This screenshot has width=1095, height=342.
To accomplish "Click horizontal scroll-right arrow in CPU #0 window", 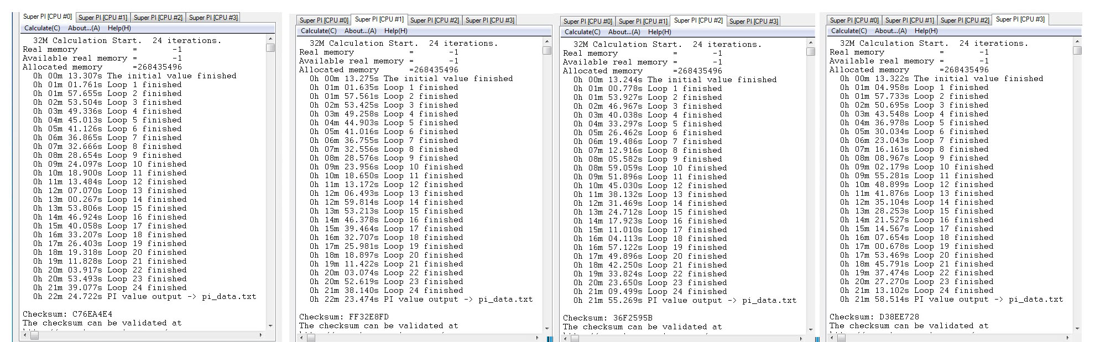I will (x=260, y=335).
